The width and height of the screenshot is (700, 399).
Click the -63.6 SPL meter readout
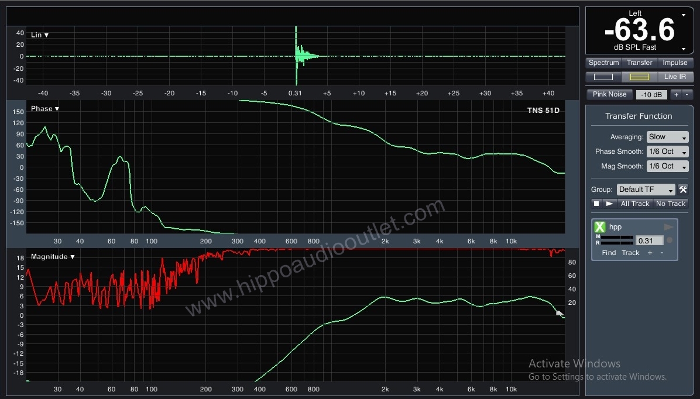coord(639,30)
